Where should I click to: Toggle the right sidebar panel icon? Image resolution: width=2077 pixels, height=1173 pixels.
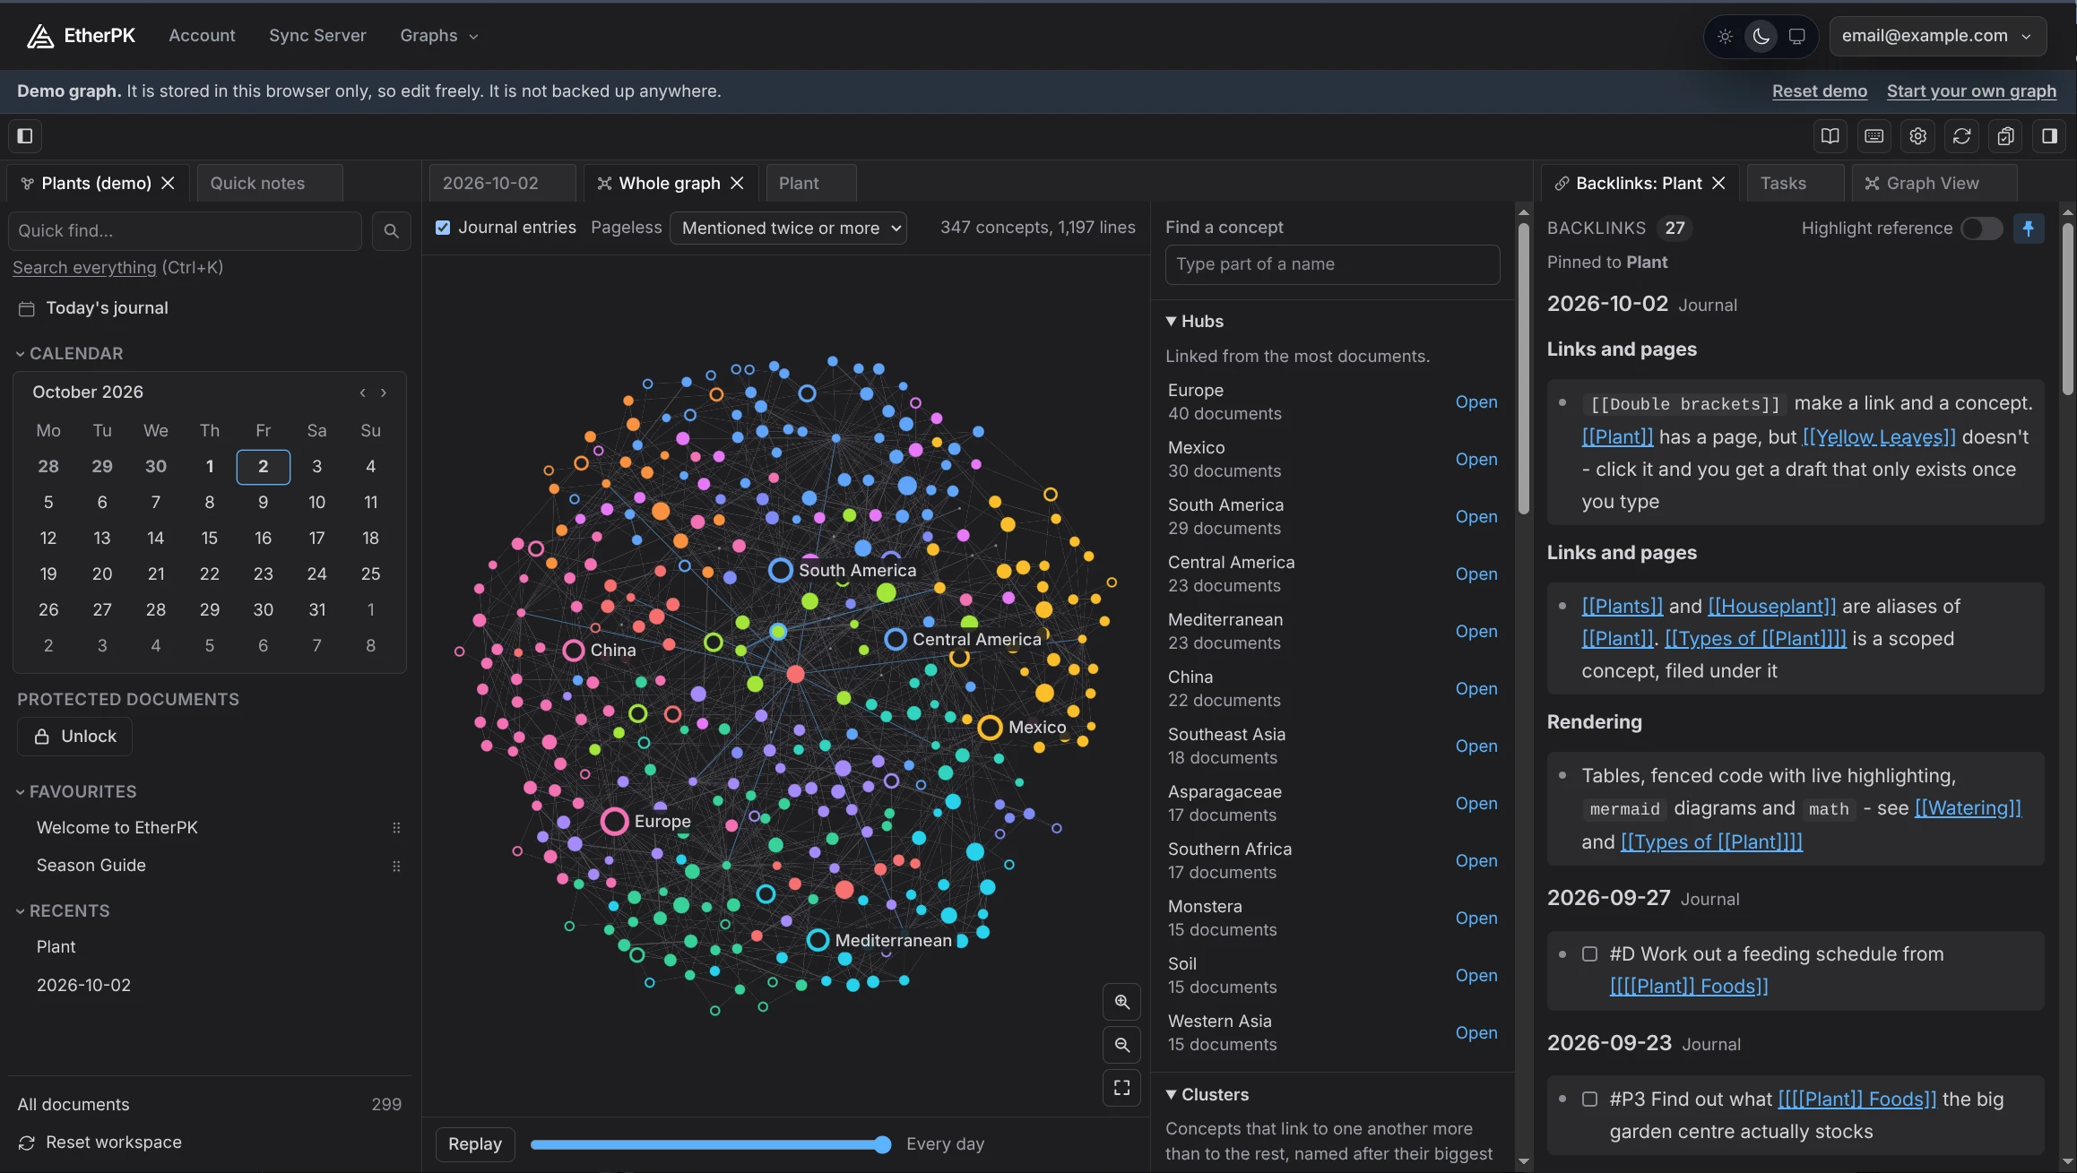(x=2049, y=136)
